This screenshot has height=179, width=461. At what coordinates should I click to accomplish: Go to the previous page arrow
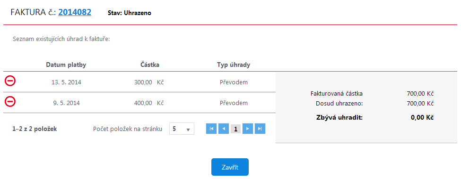224,129
